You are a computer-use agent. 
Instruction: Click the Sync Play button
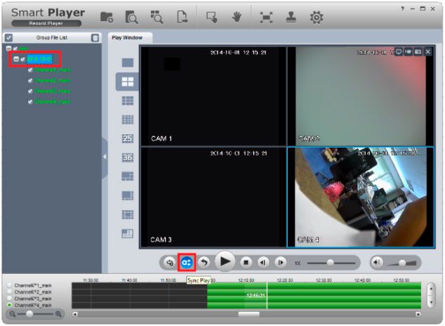coord(187,262)
